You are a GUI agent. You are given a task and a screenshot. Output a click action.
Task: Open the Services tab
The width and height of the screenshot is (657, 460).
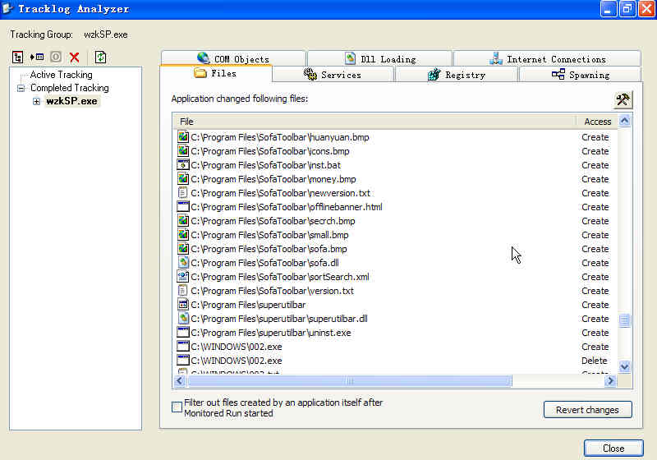coord(333,75)
